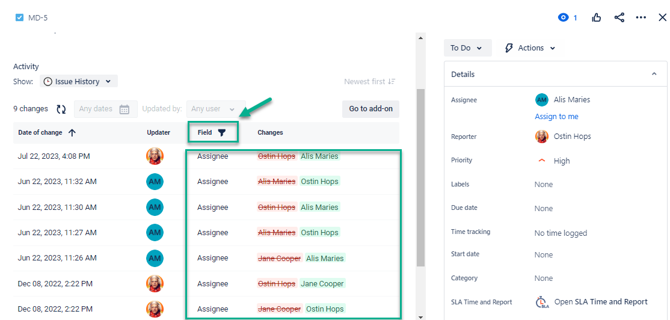Open the Any user dropdown

click(216, 109)
